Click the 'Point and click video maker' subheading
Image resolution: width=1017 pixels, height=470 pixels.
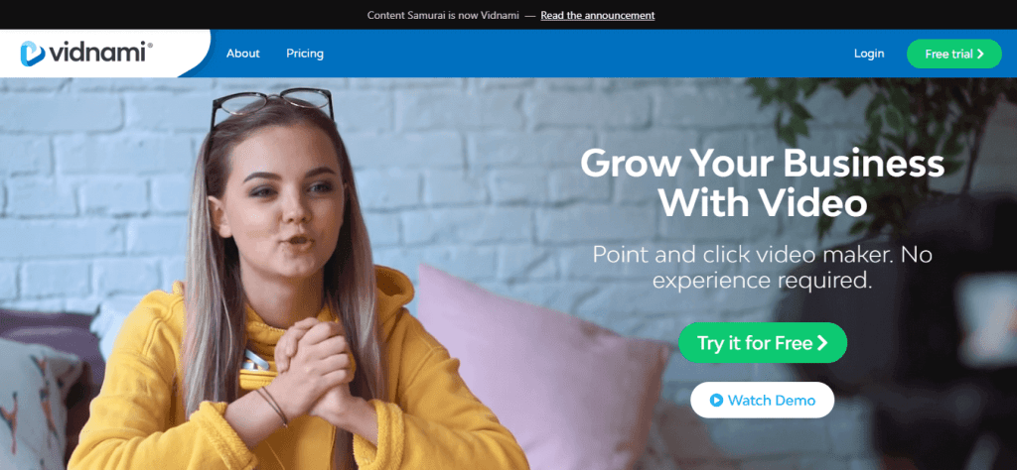tap(762, 267)
